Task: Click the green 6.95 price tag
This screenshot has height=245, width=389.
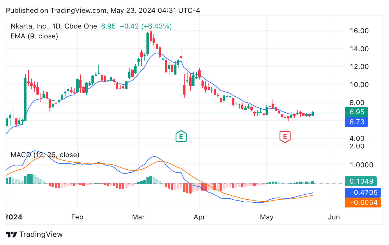Action: coord(356,112)
